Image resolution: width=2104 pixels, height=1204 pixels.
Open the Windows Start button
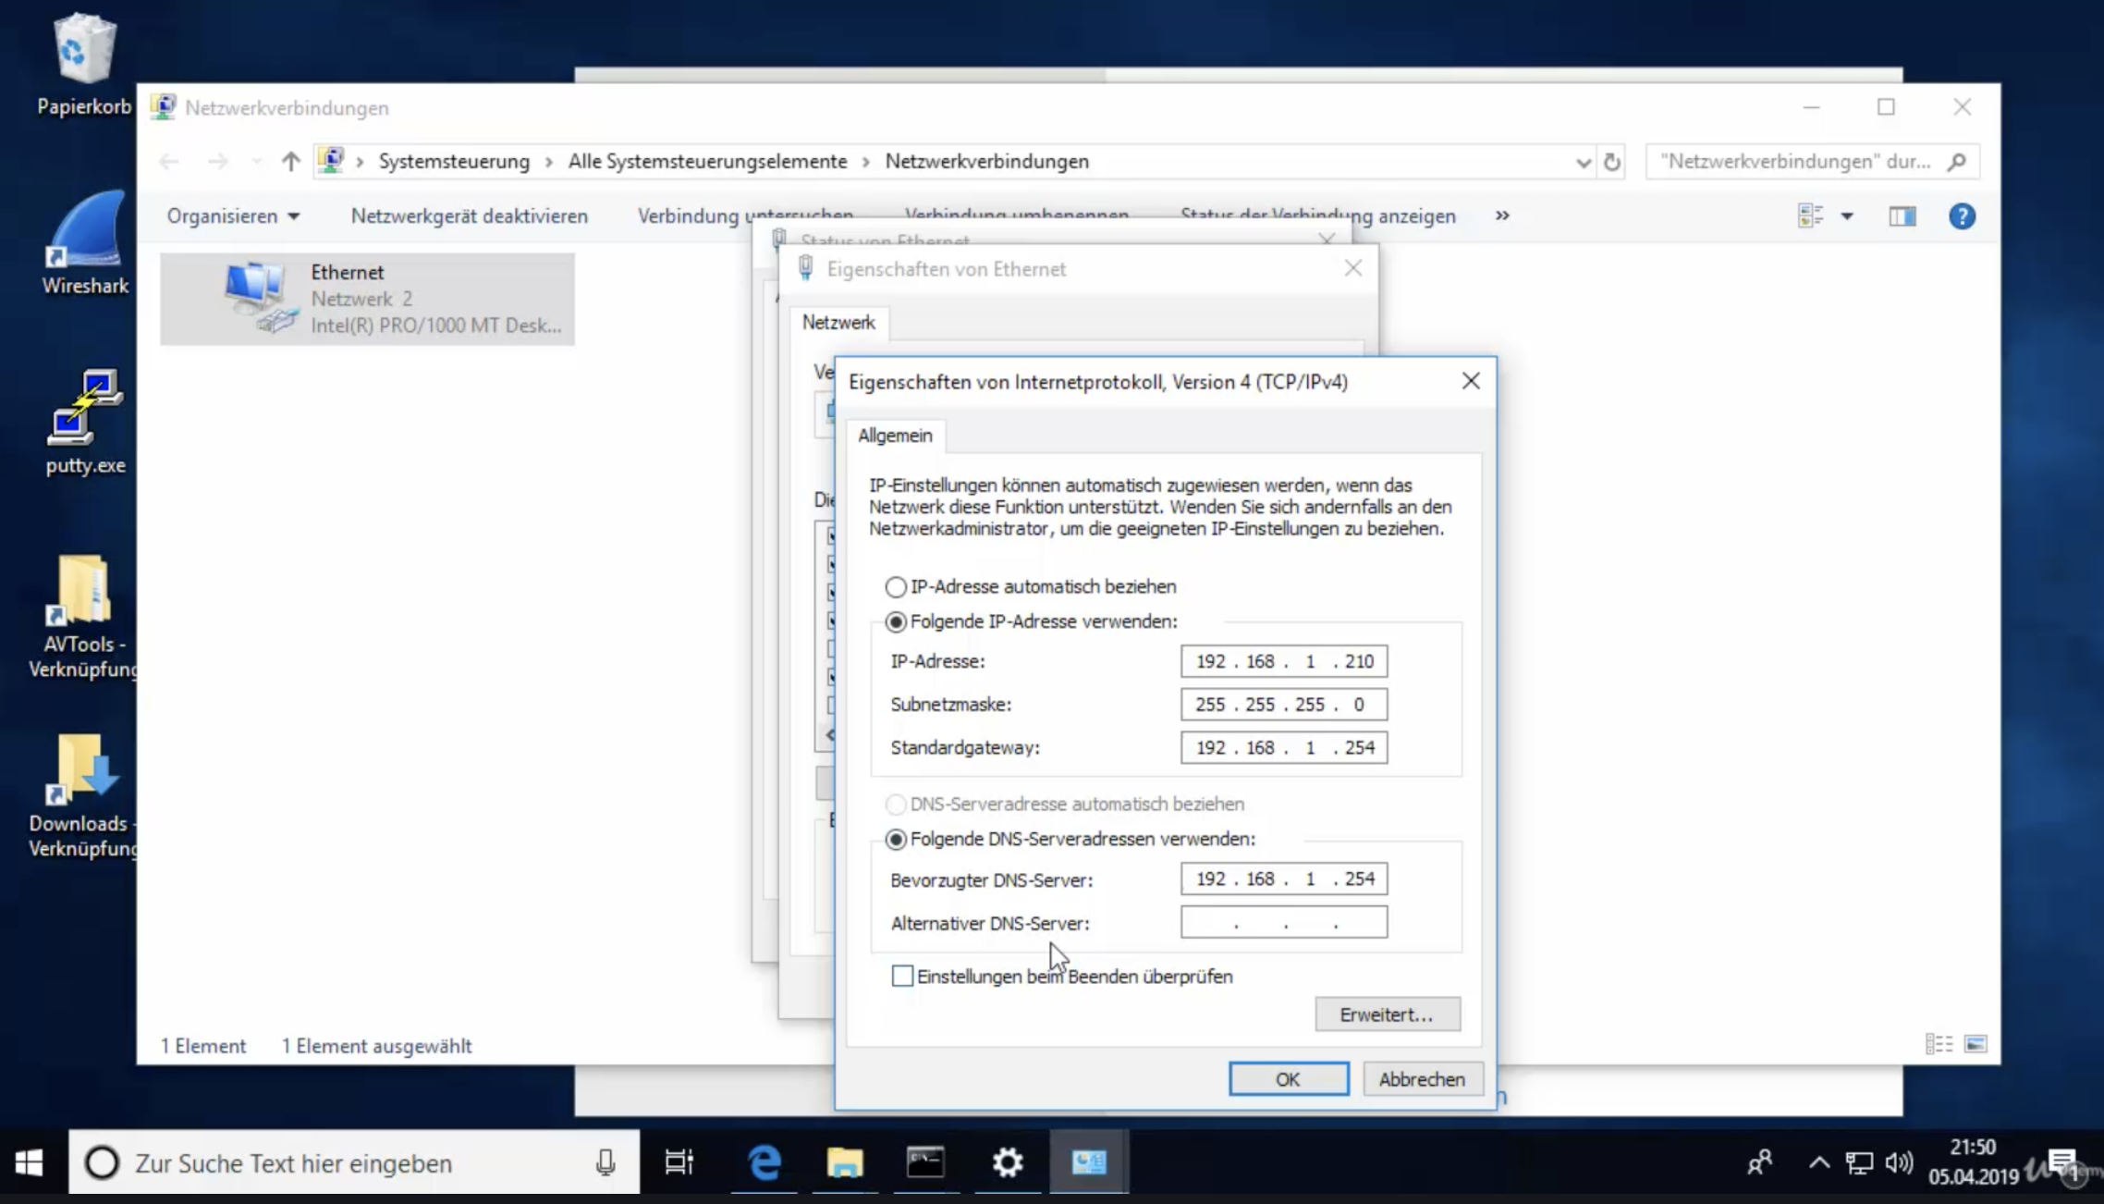[29, 1162]
